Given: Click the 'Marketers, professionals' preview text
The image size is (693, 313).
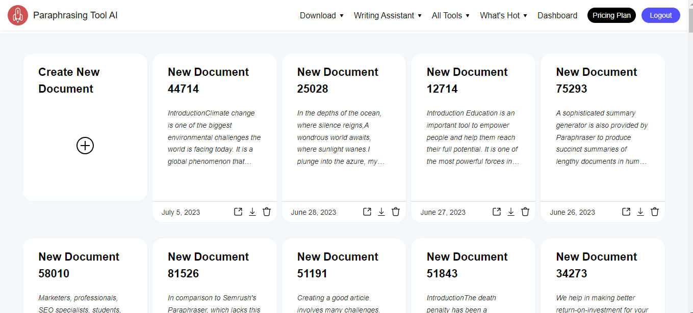Looking at the screenshot, I should (x=80, y=303).
